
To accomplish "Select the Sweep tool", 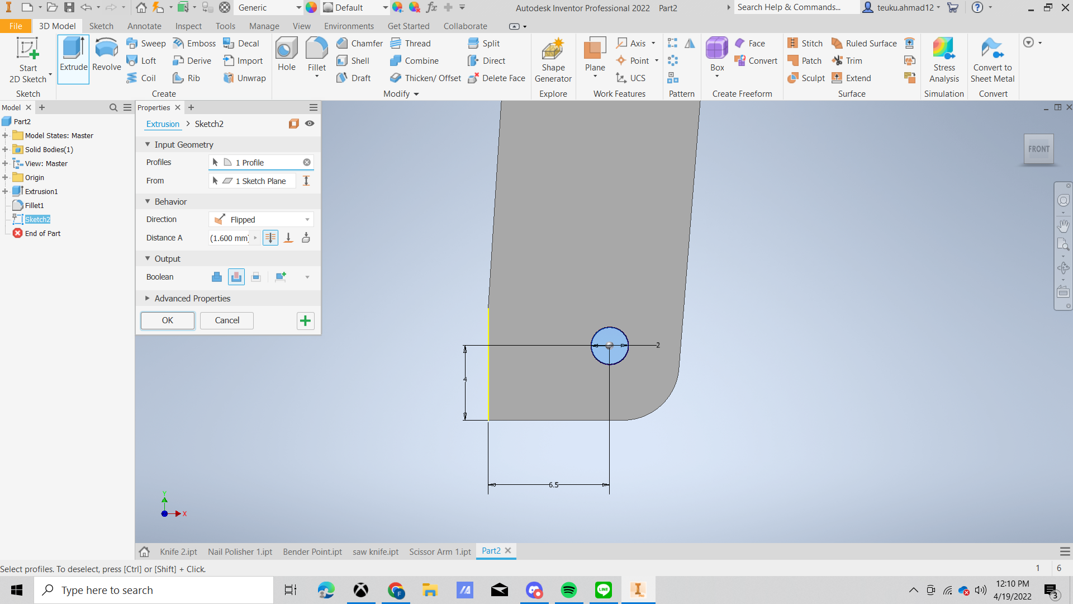I will 146,44.
